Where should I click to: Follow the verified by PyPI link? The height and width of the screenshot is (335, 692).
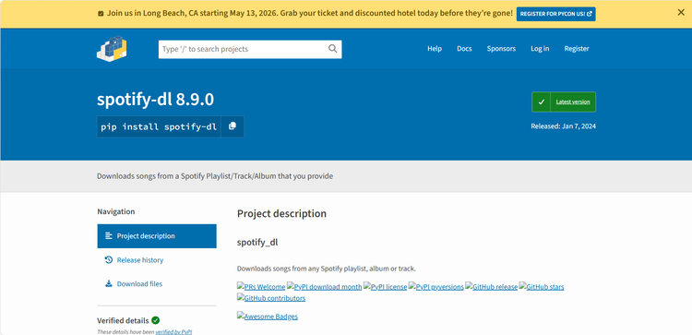(173, 331)
